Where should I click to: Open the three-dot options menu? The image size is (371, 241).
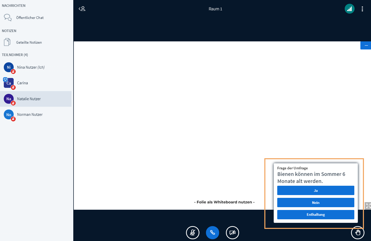[362, 9]
